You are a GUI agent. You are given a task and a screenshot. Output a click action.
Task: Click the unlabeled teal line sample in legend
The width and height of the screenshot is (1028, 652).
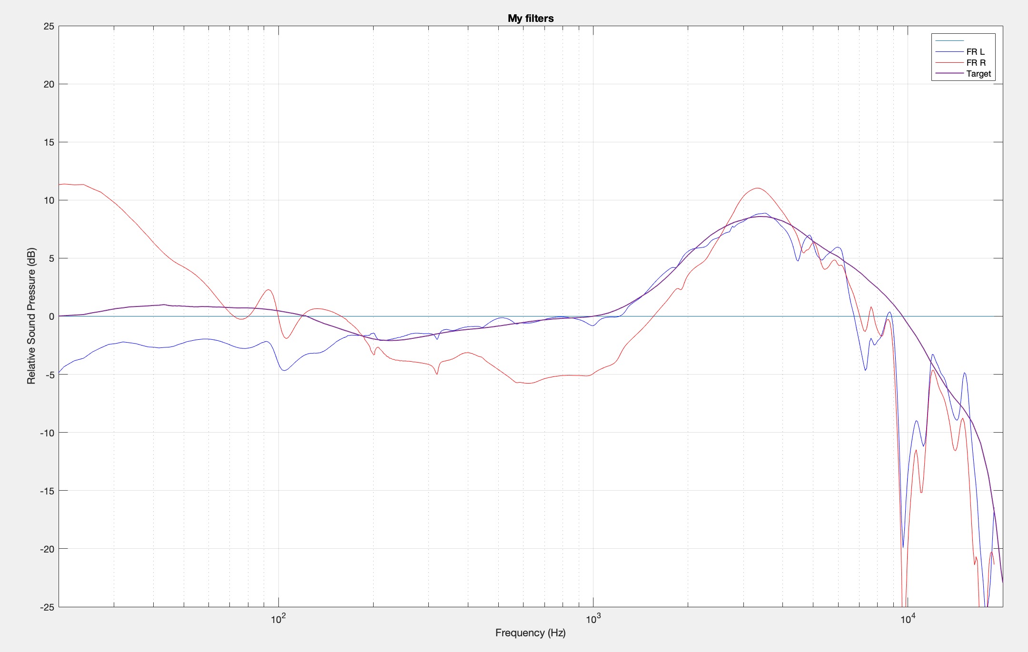click(x=949, y=40)
